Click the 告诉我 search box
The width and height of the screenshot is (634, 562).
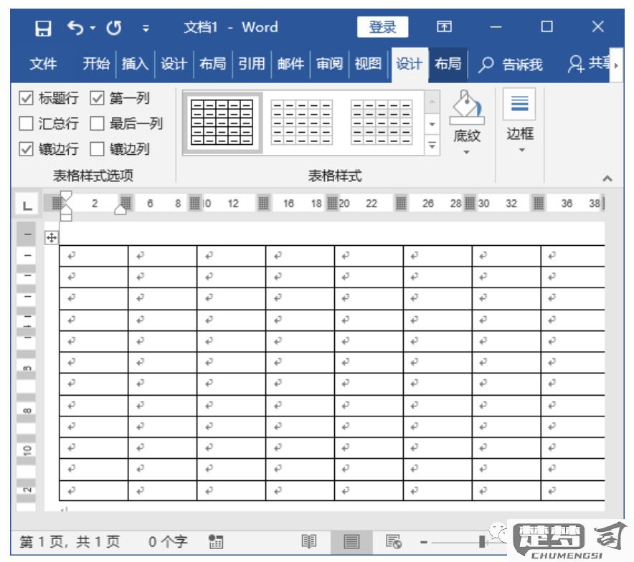(511, 65)
